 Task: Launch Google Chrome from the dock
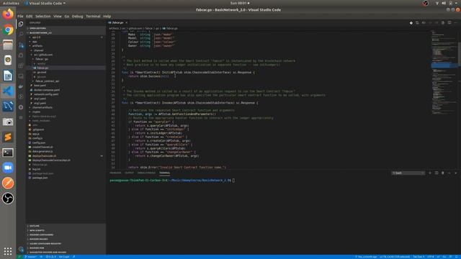click(8, 29)
